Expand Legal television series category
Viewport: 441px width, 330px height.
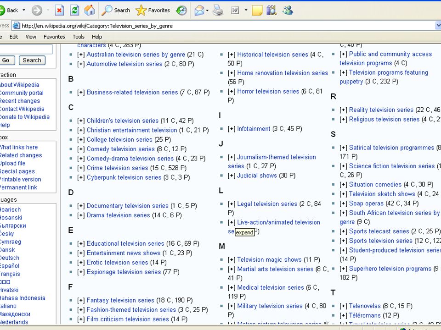[232, 204]
